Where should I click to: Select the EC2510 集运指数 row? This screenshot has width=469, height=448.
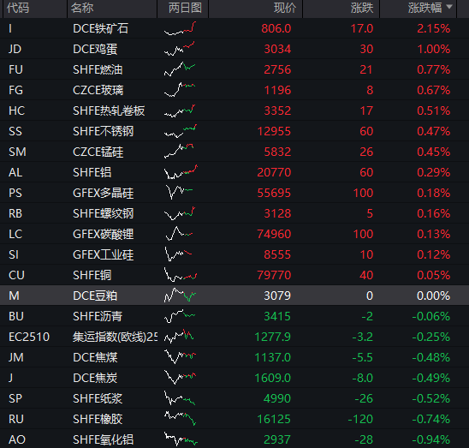234,337
